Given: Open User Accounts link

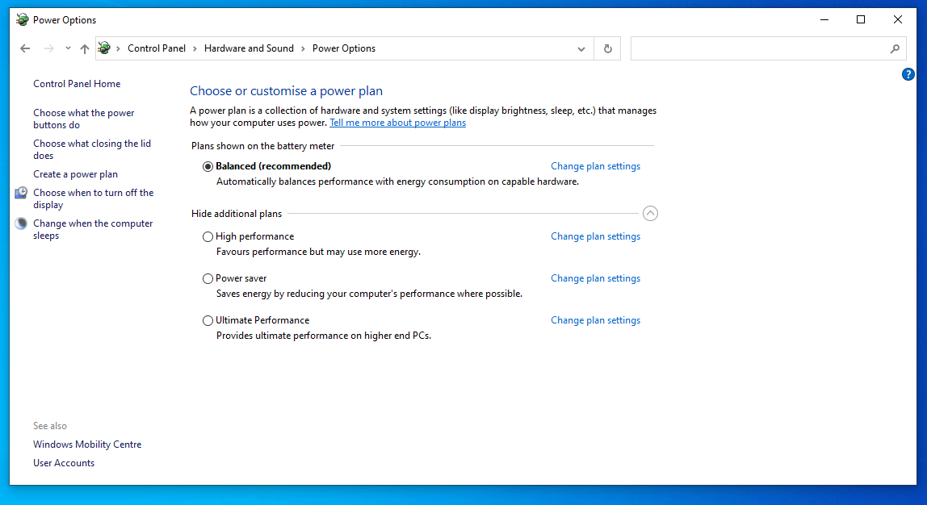Looking at the screenshot, I should point(64,463).
